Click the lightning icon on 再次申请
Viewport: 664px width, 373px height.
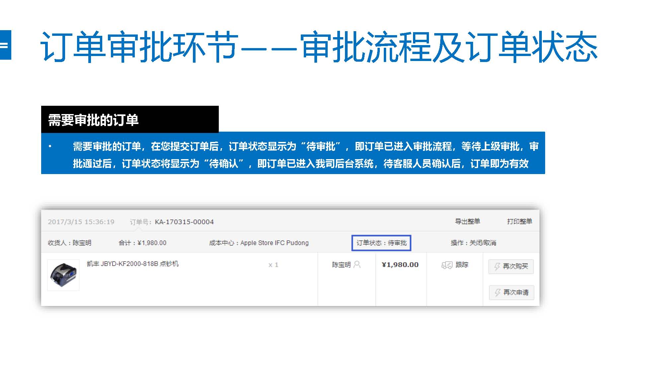pyautogui.click(x=497, y=292)
